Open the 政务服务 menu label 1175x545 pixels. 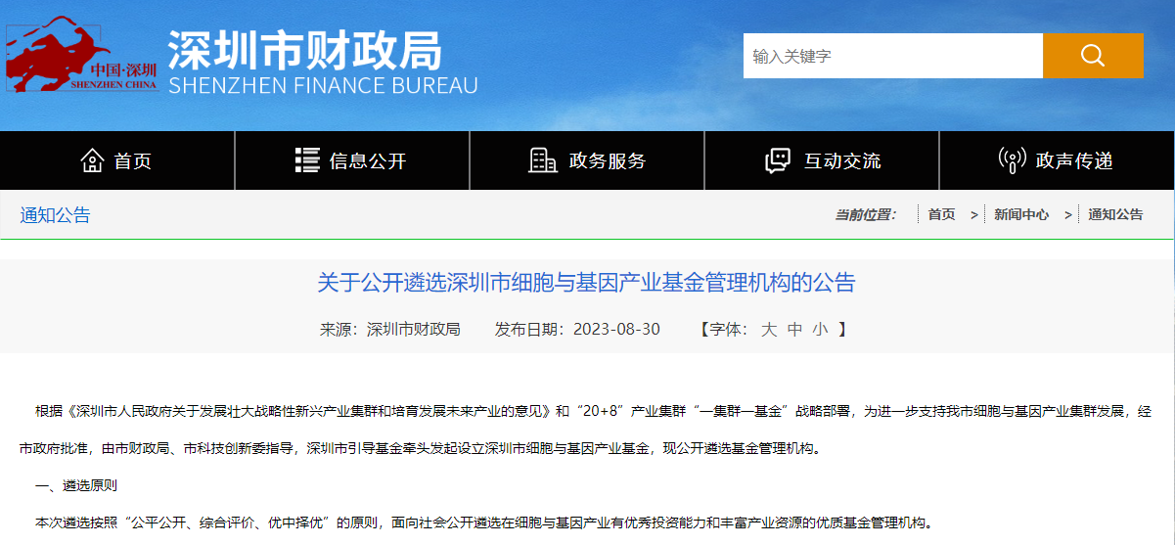(x=608, y=161)
